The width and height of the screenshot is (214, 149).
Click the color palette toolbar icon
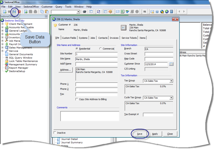tap(110, 12)
